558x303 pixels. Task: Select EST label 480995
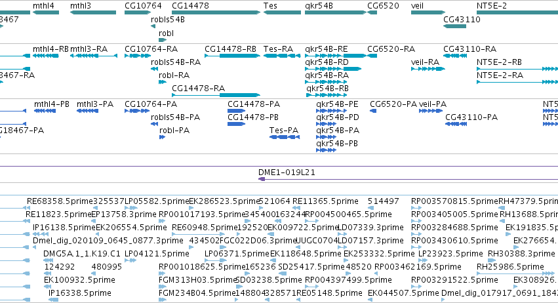point(107,267)
